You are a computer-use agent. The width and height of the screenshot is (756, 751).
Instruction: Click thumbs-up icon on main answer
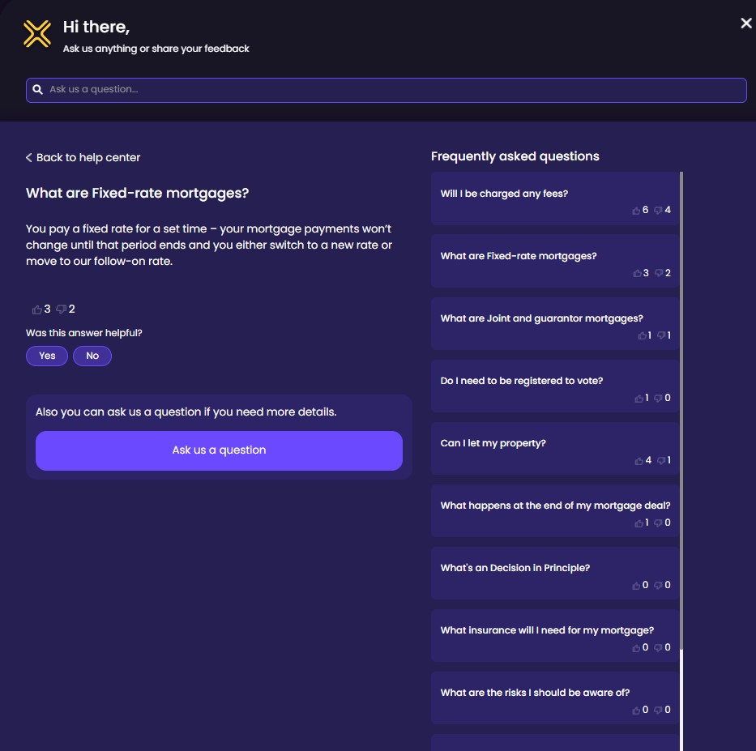point(36,309)
